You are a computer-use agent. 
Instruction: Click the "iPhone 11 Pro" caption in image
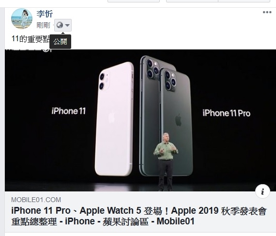(226, 113)
